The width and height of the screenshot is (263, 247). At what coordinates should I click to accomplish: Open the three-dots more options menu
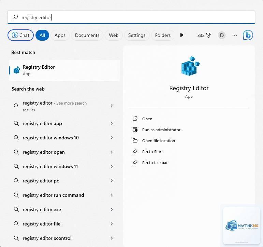[234, 35]
